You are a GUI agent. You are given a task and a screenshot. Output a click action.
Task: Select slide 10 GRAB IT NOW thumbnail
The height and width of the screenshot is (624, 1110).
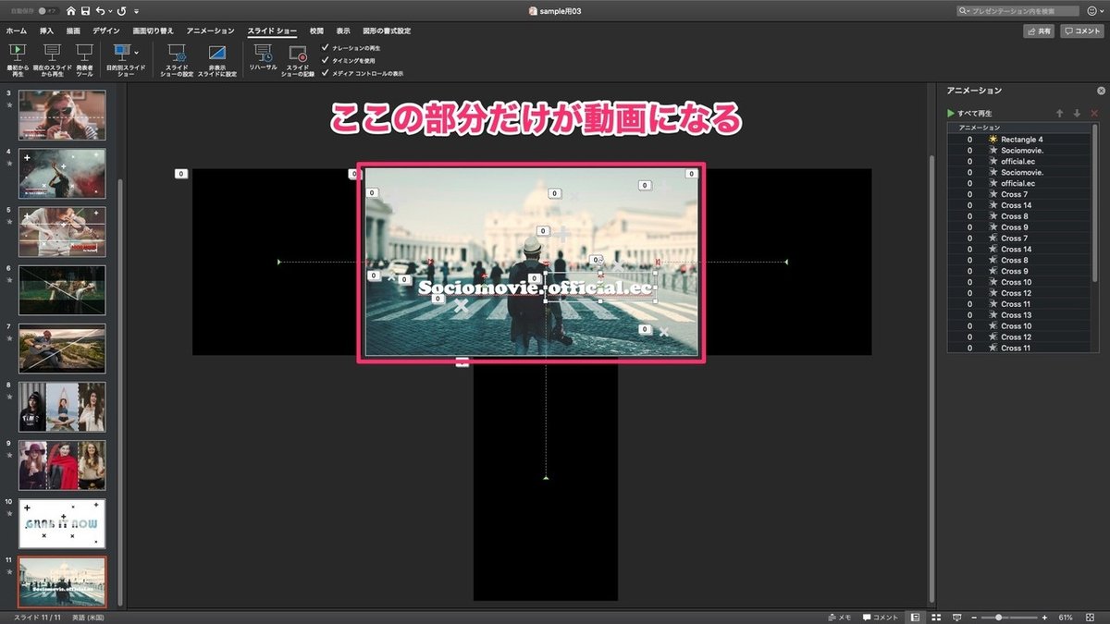(x=62, y=524)
